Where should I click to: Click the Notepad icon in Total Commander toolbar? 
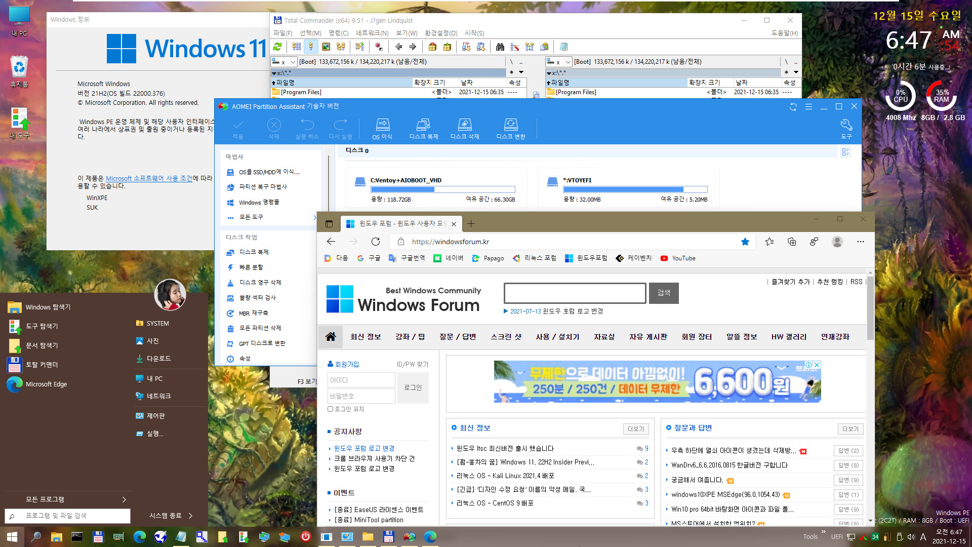point(563,47)
